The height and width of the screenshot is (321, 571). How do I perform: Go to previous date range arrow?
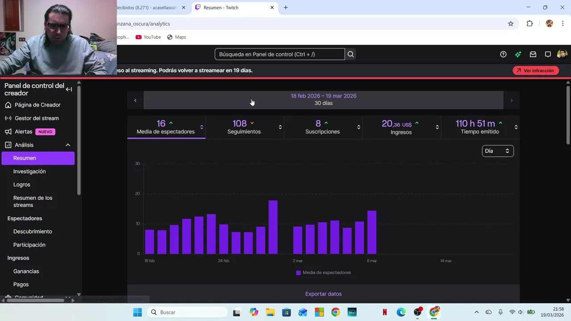coord(135,100)
